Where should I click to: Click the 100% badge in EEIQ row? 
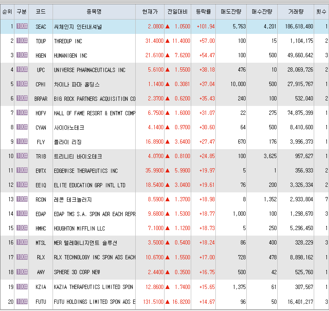(x=22, y=185)
